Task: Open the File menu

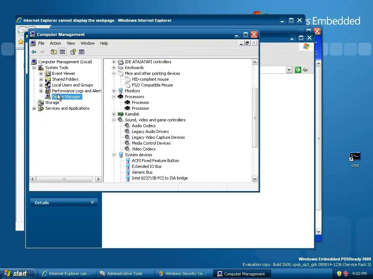Action: [x=41, y=43]
